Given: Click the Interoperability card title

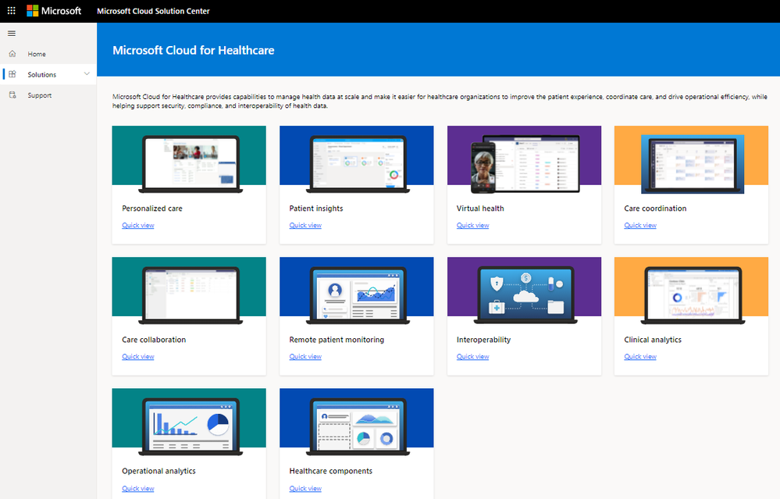Looking at the screenshot, I should (483, 340).
